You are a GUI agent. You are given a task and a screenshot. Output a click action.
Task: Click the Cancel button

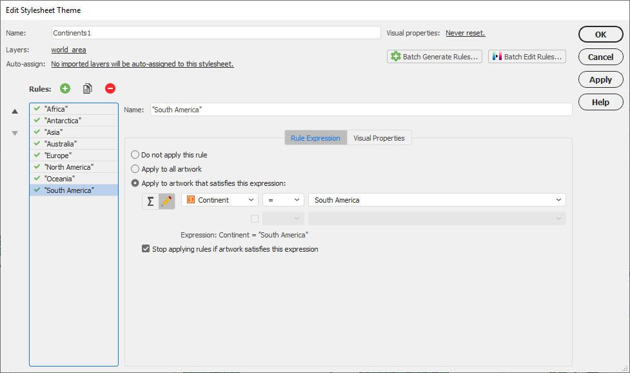tap(601, 57)
